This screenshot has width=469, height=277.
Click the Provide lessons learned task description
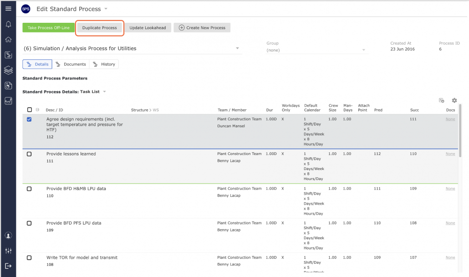coord(71,154)
